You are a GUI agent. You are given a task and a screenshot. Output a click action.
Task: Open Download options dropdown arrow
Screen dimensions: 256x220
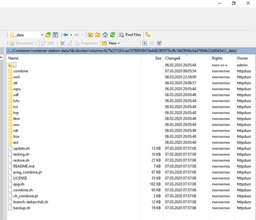pos(36,43)
